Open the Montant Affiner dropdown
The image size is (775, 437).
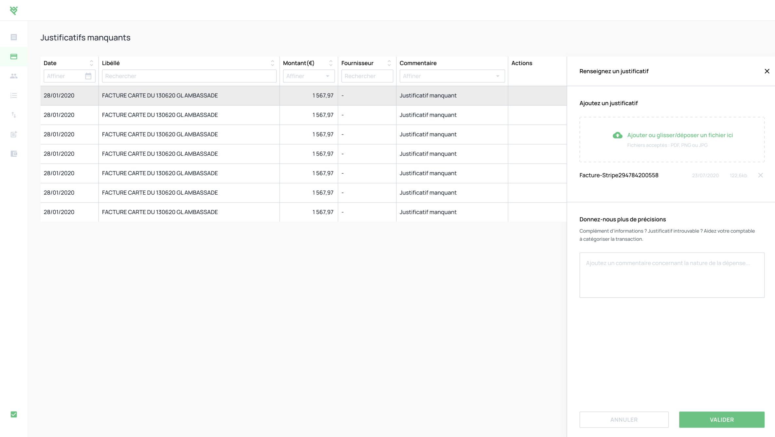(x=309, y=76)
